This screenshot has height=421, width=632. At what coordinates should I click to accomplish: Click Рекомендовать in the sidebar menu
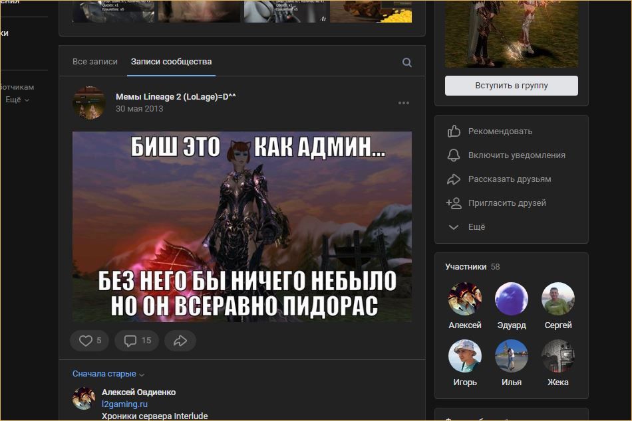click(500, 131)
